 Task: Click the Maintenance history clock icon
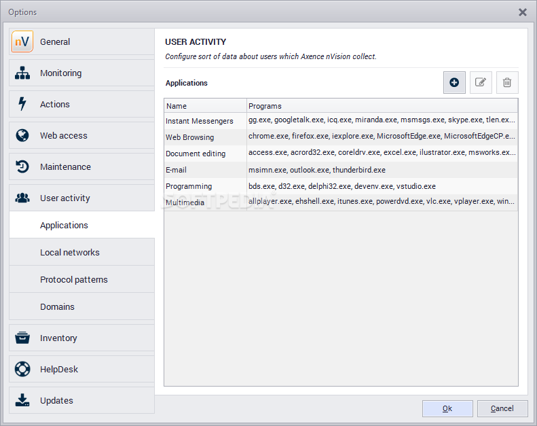22,166
